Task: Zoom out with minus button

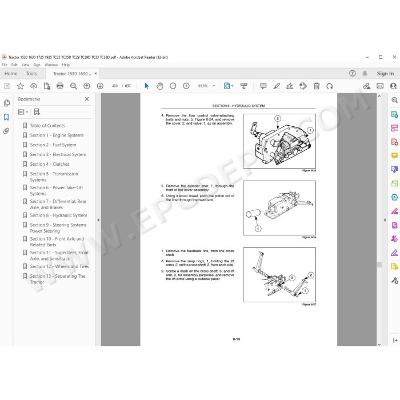Action: pyautogui.click(x=173, y=86)
